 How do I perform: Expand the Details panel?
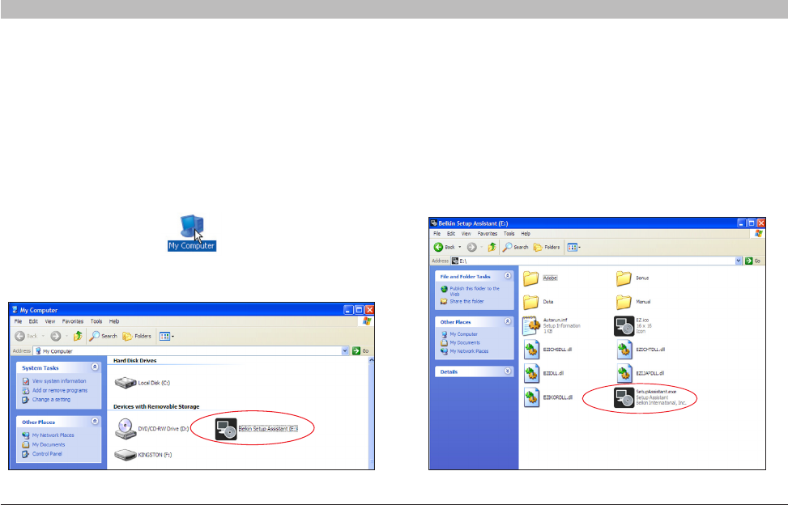(508, 371)
